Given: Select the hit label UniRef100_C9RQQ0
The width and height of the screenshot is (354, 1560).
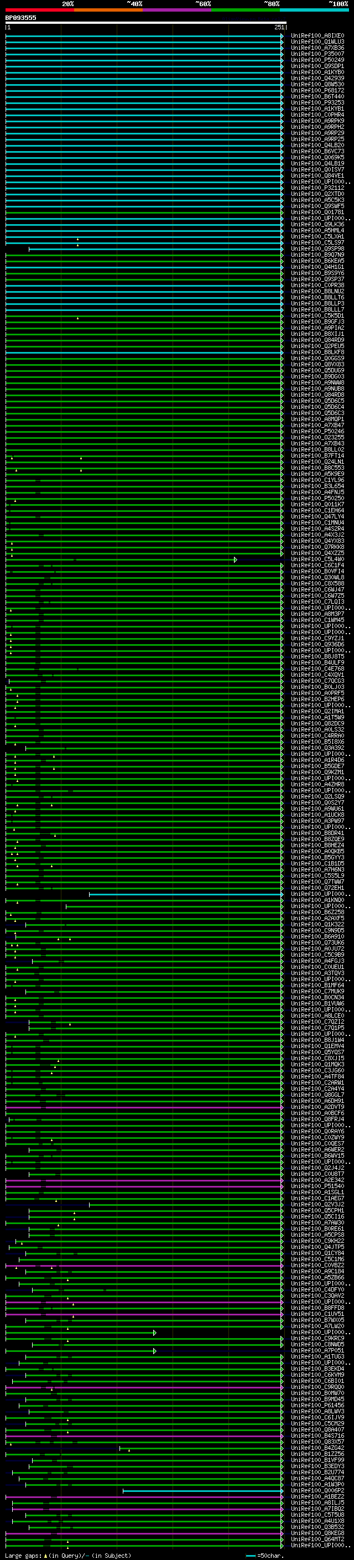Looking at the screenshot, I should (x=317, y=1387).
